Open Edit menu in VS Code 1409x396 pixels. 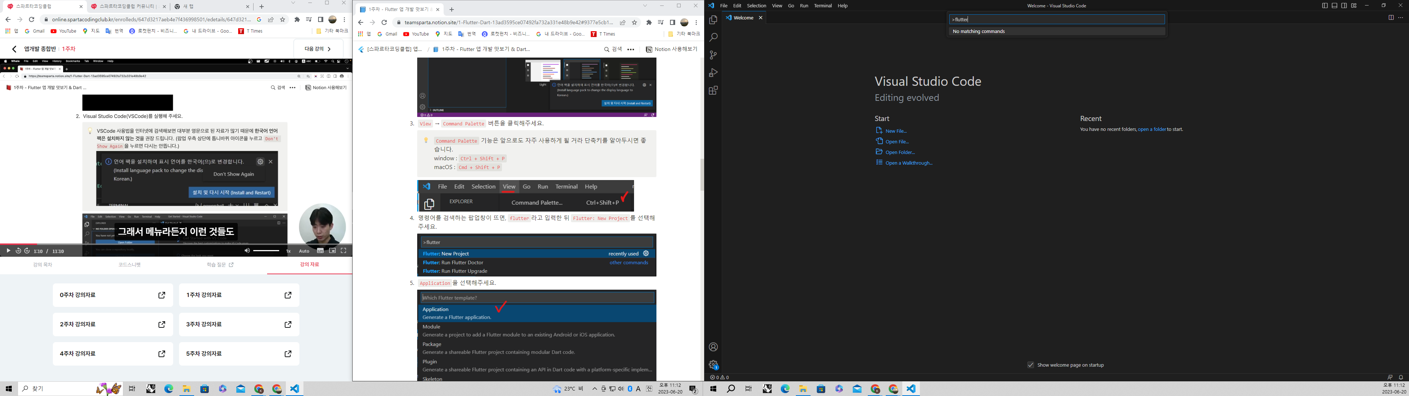737,5
